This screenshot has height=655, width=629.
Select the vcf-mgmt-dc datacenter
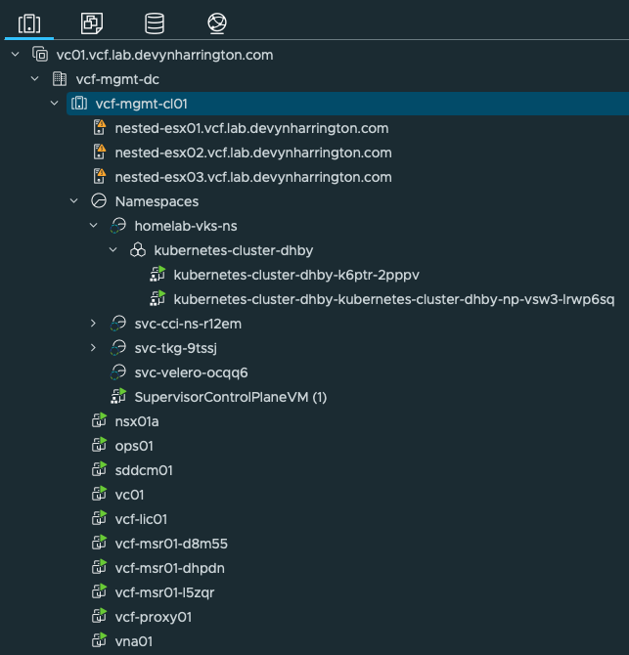117,79
